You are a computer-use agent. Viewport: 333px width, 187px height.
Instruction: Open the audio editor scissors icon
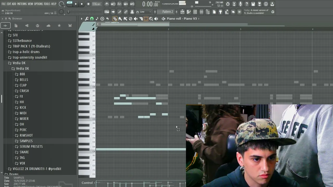tap(234, 4)
